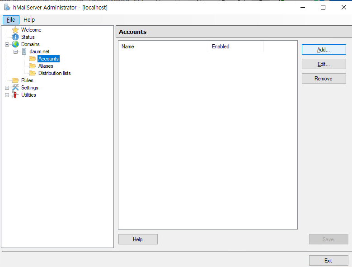Click the Aliases folder icon

point(33,66)
